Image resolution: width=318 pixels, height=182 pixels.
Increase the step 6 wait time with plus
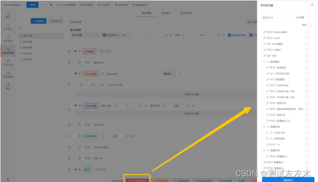click(127, 136)
